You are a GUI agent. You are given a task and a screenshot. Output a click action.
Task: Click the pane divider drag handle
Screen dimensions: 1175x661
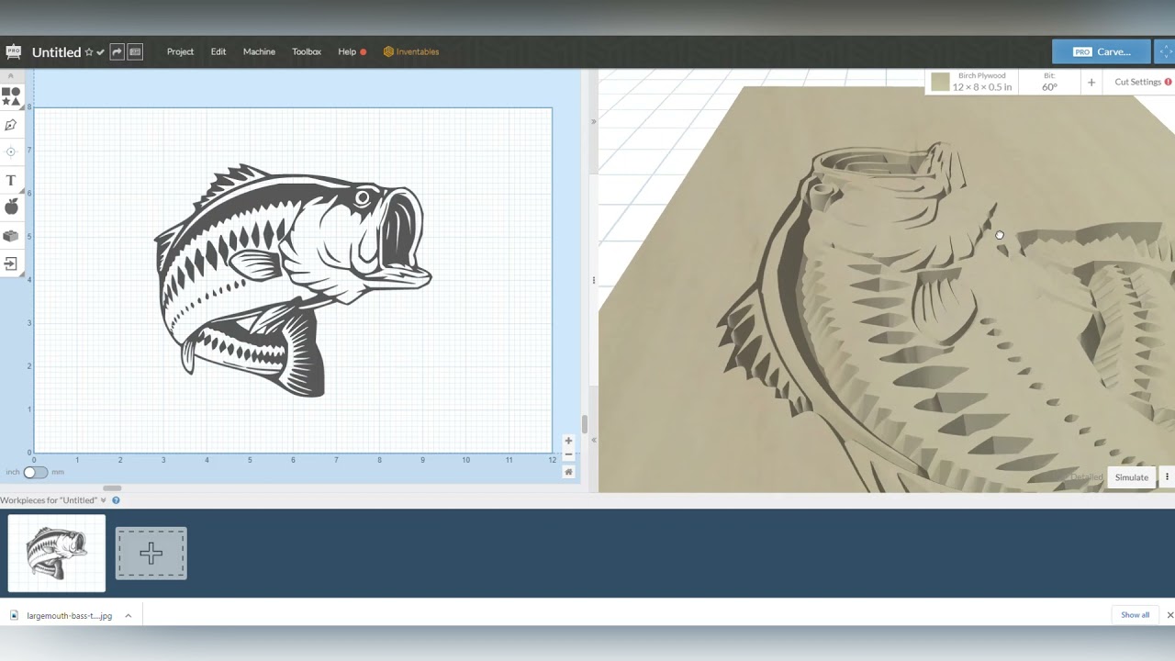pos(593,280)
